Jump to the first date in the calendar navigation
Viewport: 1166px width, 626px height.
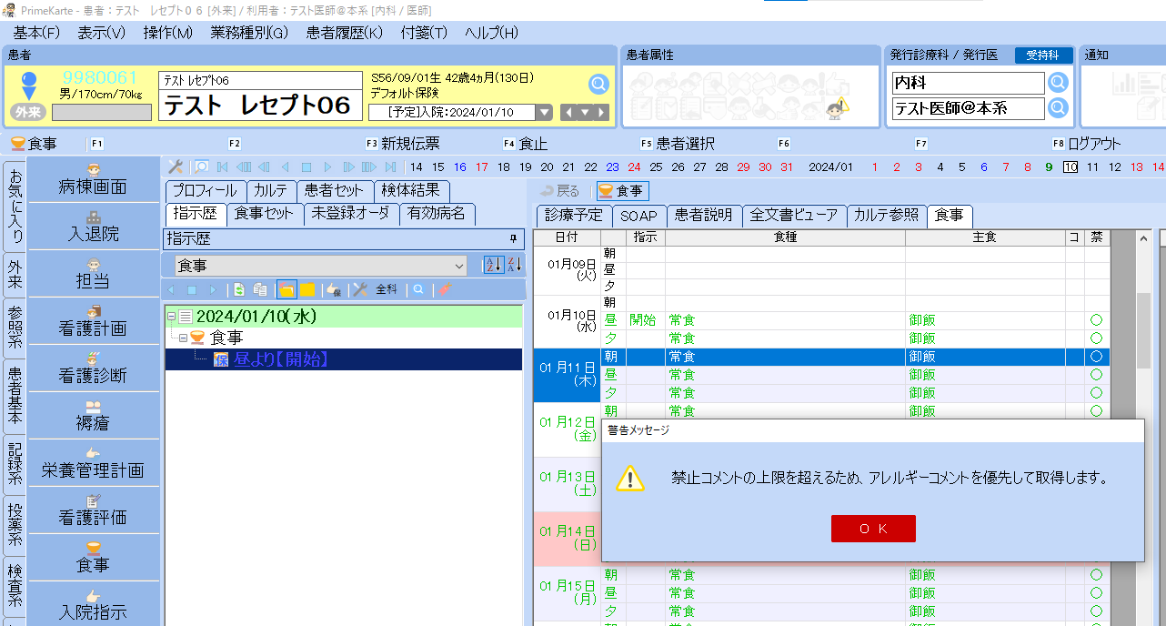[223, 167]
